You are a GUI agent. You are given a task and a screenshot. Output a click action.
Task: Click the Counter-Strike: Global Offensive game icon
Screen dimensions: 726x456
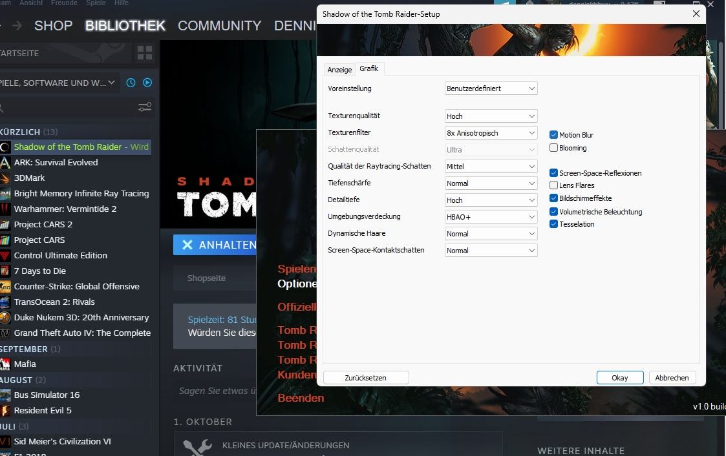pyautogui.click(x=5, y=287)
